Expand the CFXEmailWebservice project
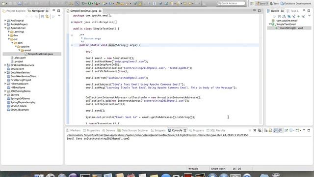This screenshot has height=177, width=314. pyautogui.click(x=5, y=65)
